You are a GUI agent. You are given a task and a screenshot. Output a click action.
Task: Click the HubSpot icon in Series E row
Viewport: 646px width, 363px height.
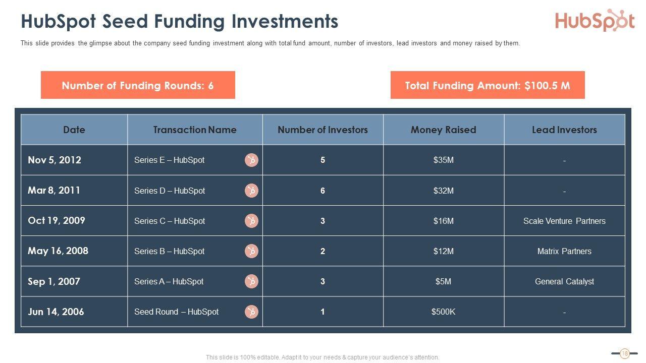251,160
